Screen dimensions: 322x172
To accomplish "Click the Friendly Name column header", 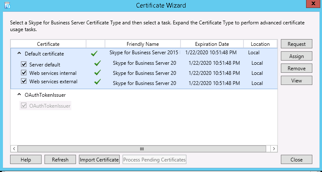I will pos(143,44).
